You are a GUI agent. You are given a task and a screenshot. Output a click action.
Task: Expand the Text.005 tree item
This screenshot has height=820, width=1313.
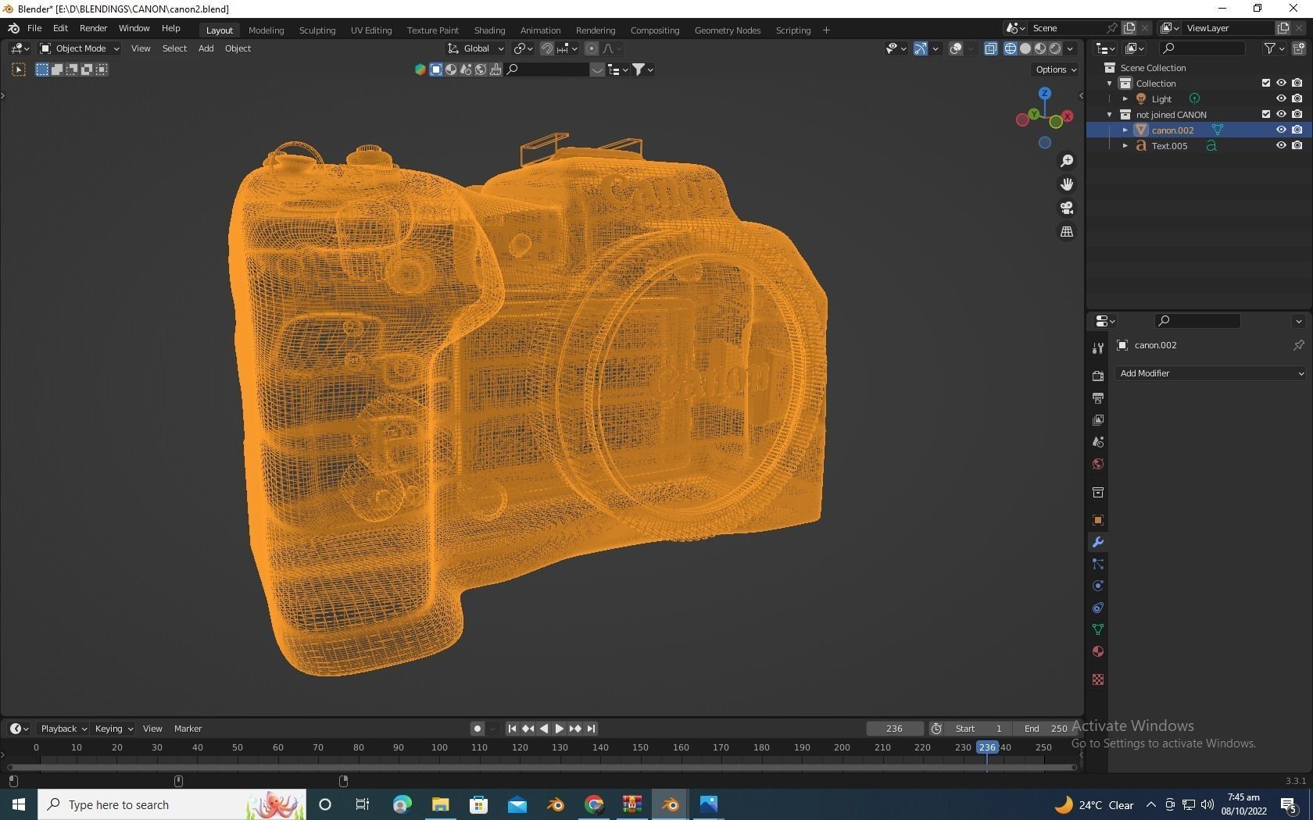tap(1125, 146)
